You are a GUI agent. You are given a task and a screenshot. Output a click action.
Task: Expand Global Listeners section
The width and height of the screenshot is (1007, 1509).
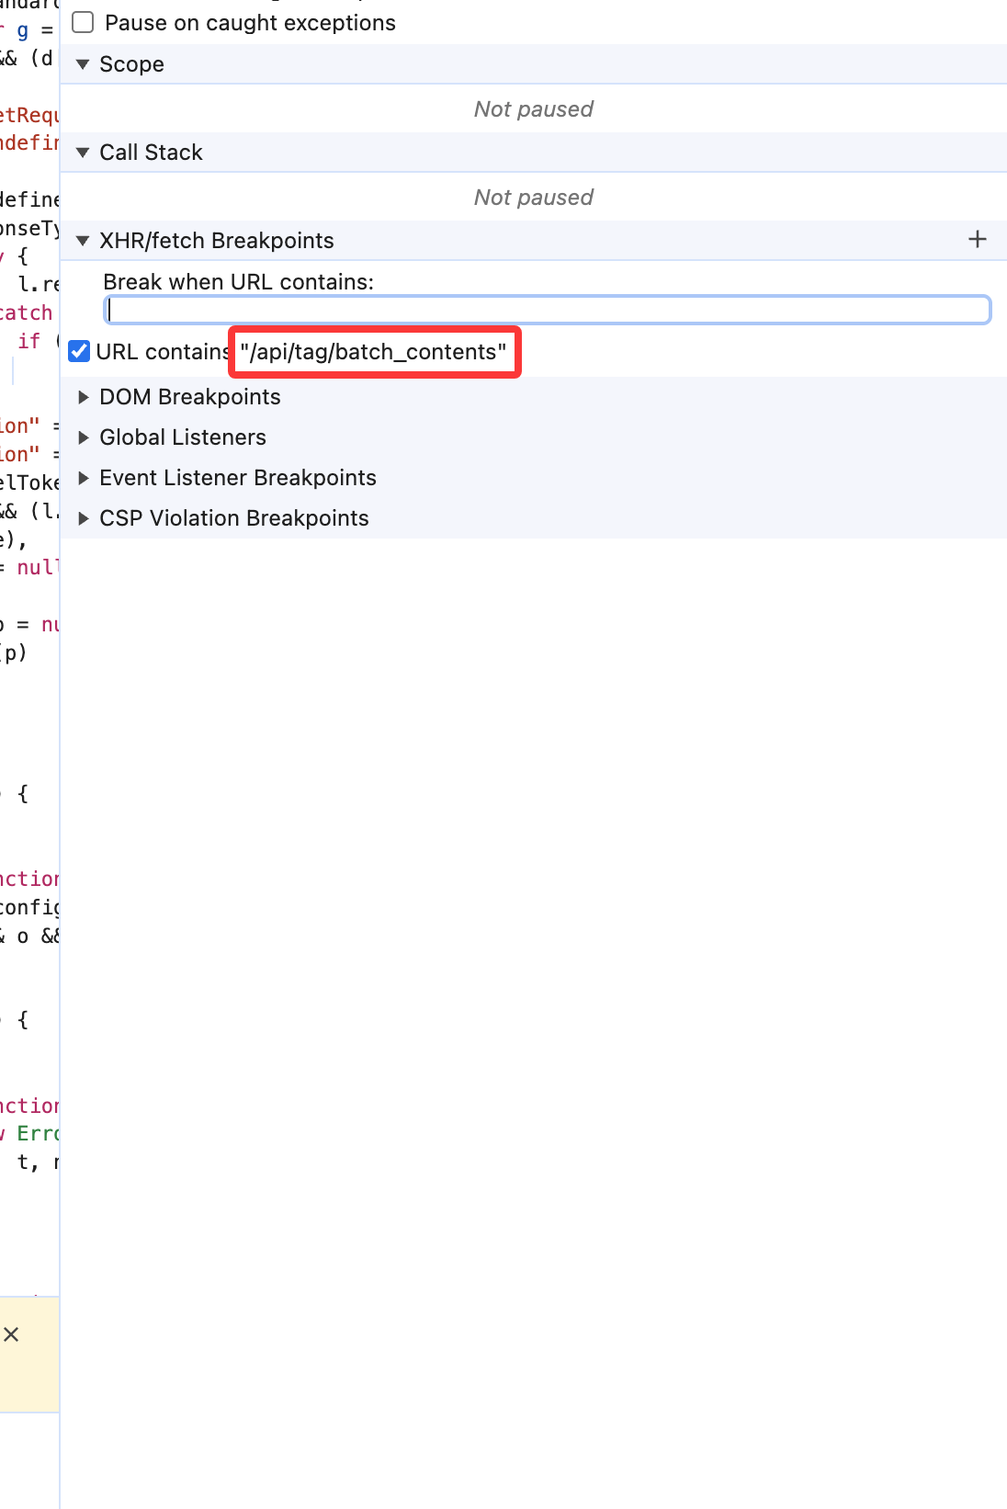tap(83, 437)
